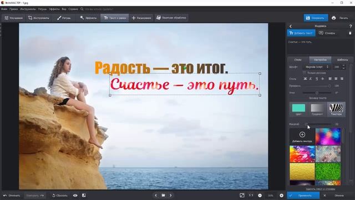Select the colorful paint splash texture
This screenshot has width=355, height=200.
pyautogui.click(x=302, y=154)
